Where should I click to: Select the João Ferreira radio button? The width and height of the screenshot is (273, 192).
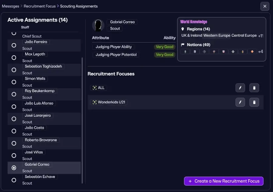click(x=14, y=45)
